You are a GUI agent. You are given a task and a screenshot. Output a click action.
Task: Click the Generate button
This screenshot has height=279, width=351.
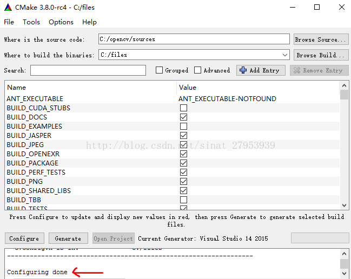(68, 238)
